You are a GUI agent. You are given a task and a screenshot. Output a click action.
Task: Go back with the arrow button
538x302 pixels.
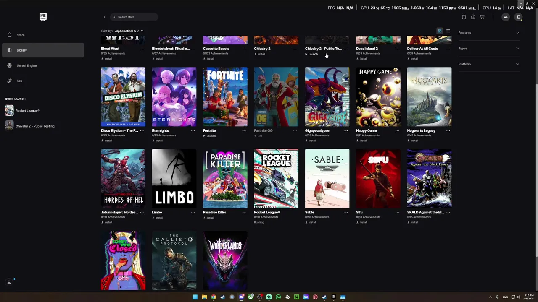click(x=104, y=17)
